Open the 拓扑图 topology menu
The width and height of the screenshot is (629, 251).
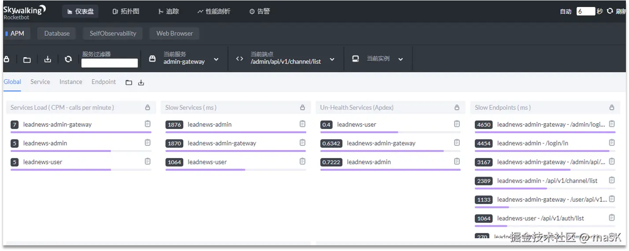click(126, 11)
